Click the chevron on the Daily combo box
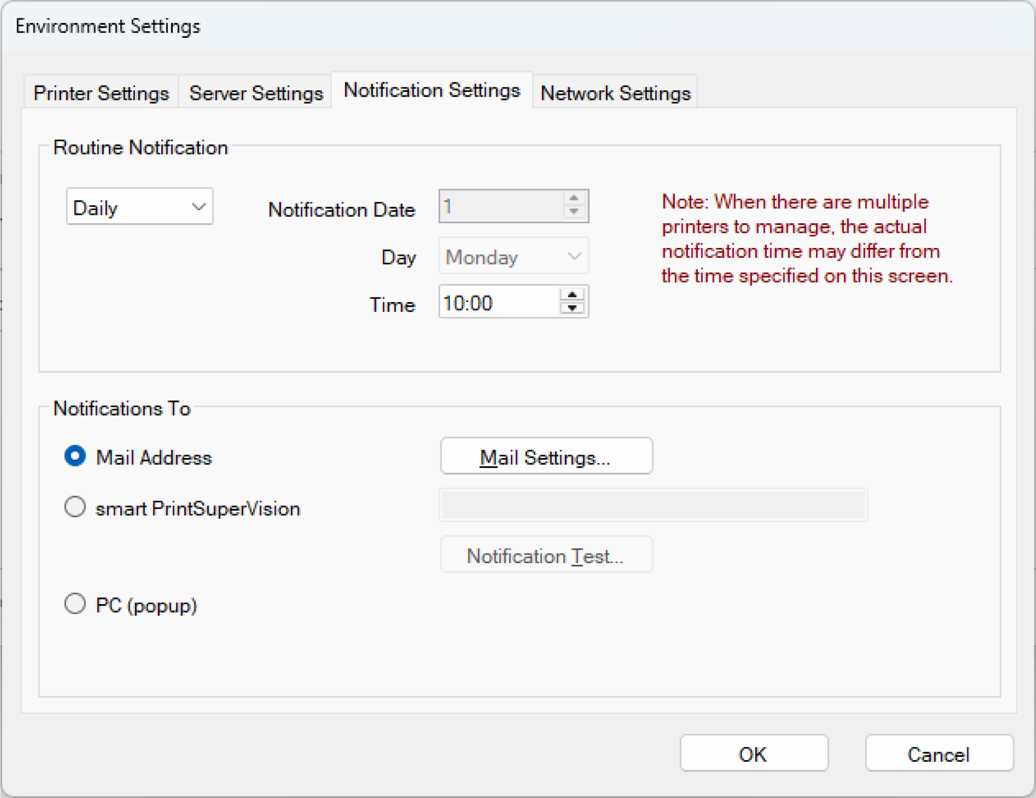 click(198, 207)
